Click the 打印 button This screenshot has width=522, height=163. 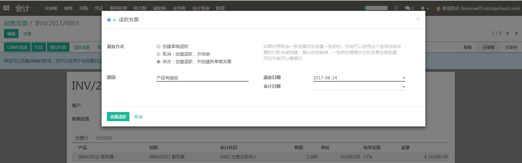pyautogui.click(x=39, y=47)
